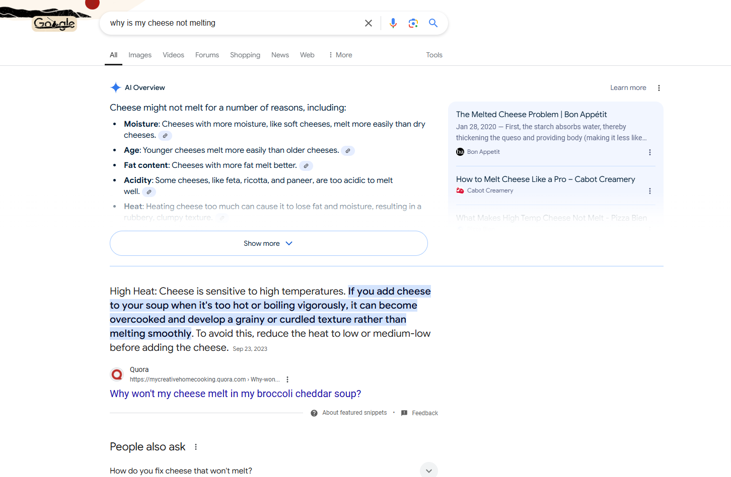Image resolution: width=731 pixels, height=477 pixels.
Task: Click the source link icon beside the Age bullet
Action: [347, 151]
